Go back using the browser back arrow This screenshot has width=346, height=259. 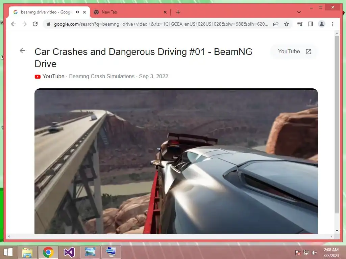click(x=14, y=24)
